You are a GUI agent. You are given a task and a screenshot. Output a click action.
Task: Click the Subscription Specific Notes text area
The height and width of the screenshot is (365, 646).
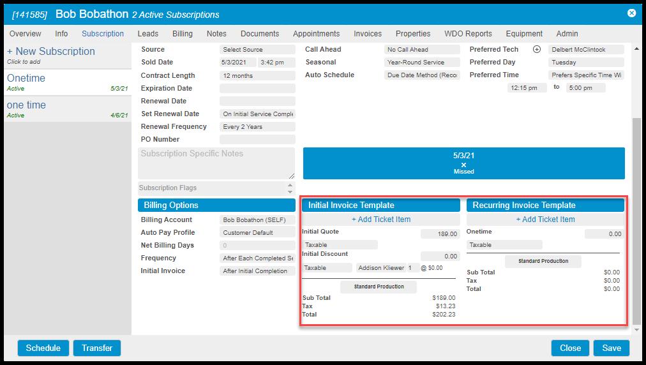coord(216,163)
